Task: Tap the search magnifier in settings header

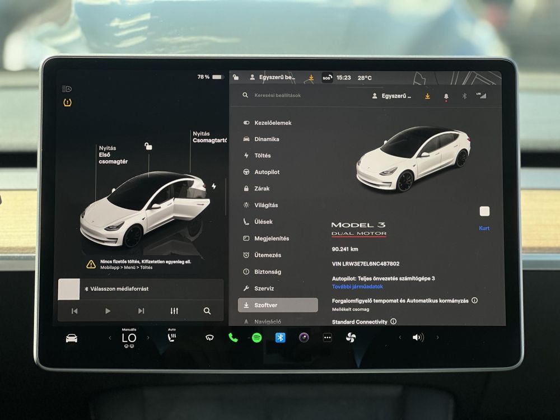Action: point(245,95)
